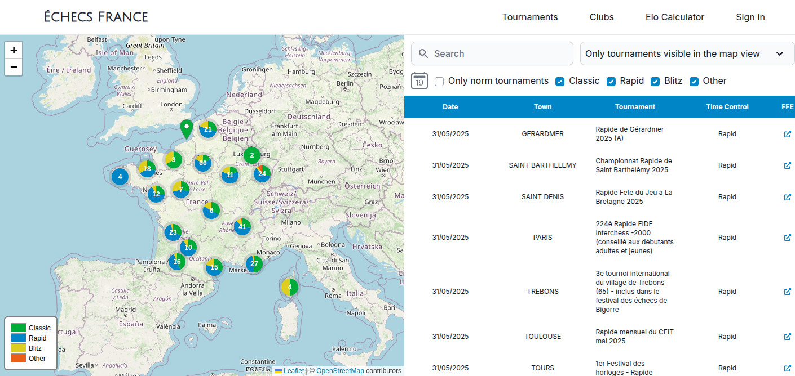Select the cluster marker showing 41
Image resolution: width=795 pixels, height=376 pixels.
coord(242,227)
